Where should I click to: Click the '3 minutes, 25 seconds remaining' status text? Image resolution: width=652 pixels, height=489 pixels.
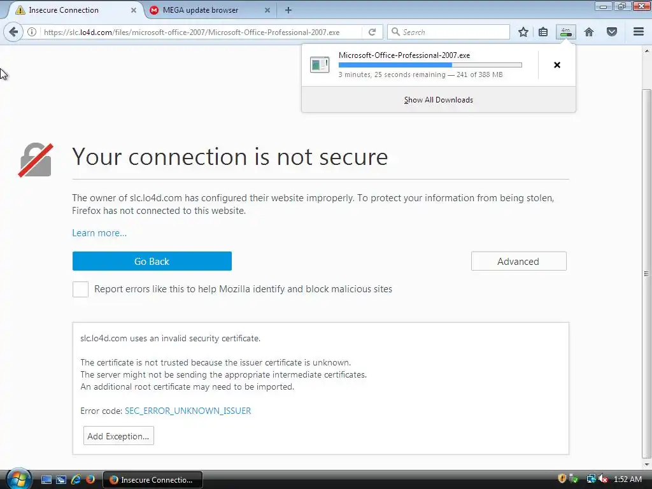point(392,75)
